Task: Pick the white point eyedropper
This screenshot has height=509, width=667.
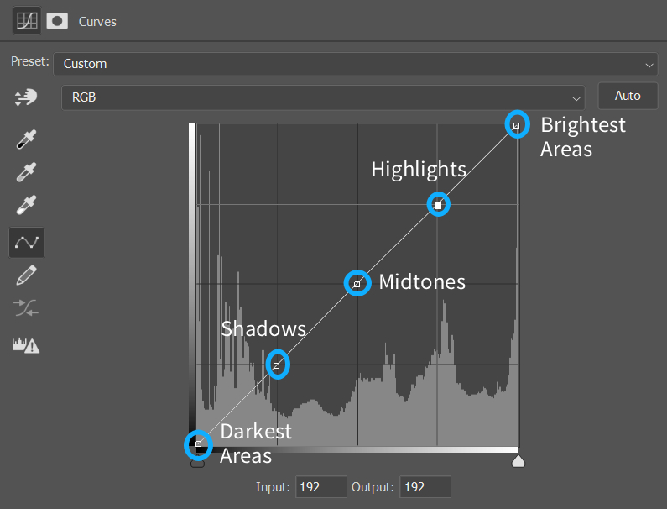Action: click(x=26, y=205)
